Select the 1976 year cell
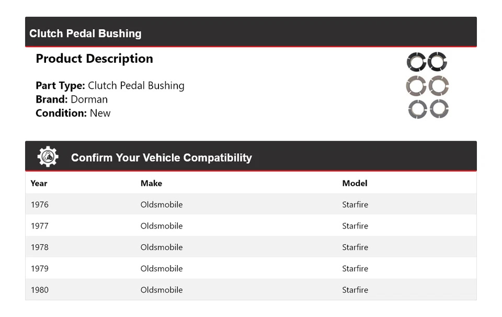This screenshot has height=317, width=502. point(40,205)
